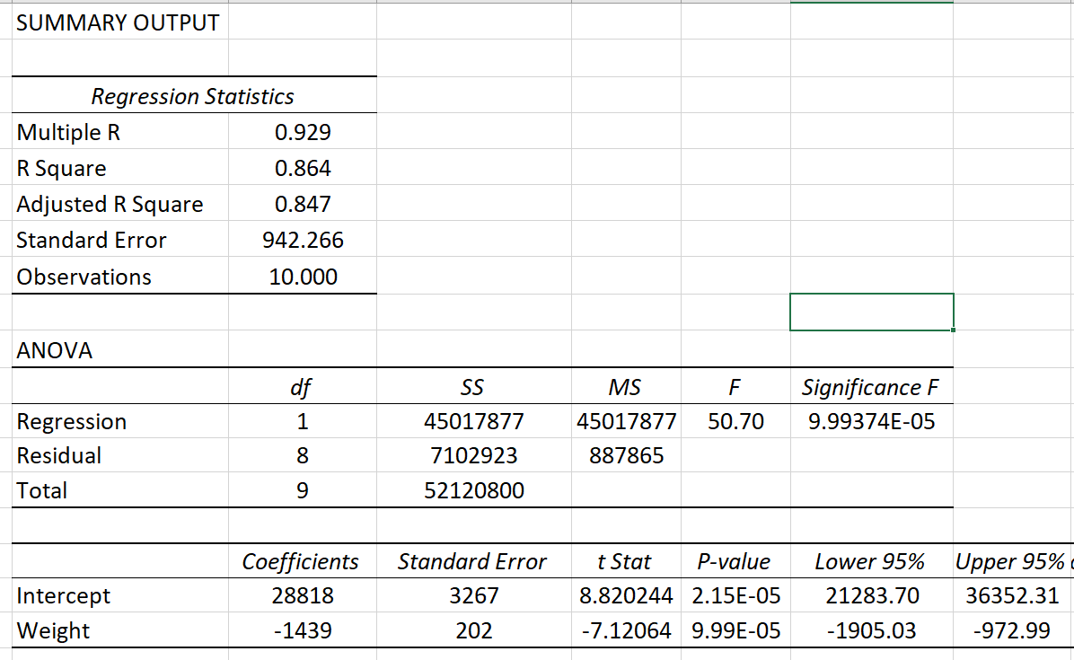Click Intercept Upper 95% value 36352.31
This screenshot has height=660, width=1074.
click(1013, 595)
